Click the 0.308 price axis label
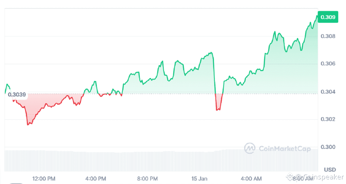Screen dimensions: 346x184 click(328, 36)
